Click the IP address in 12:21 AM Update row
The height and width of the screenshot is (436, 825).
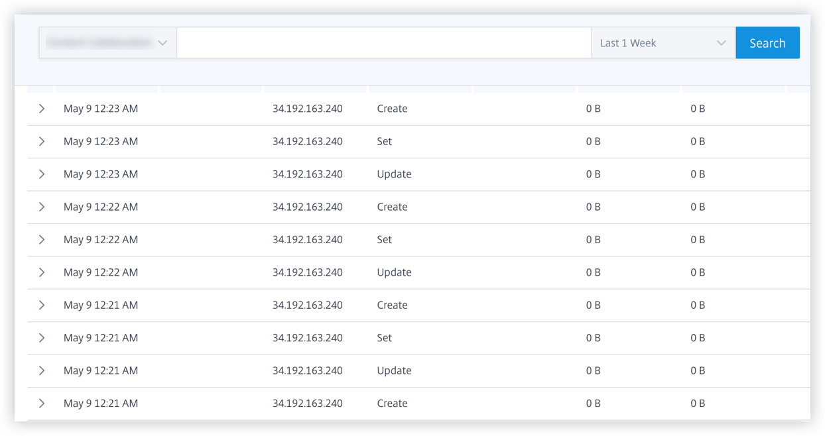(x=307, y=370)
